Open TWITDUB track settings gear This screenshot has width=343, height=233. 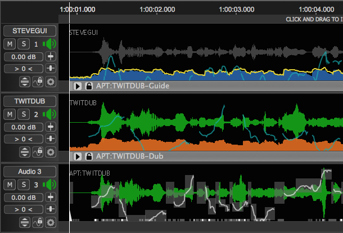pos(51,152)
